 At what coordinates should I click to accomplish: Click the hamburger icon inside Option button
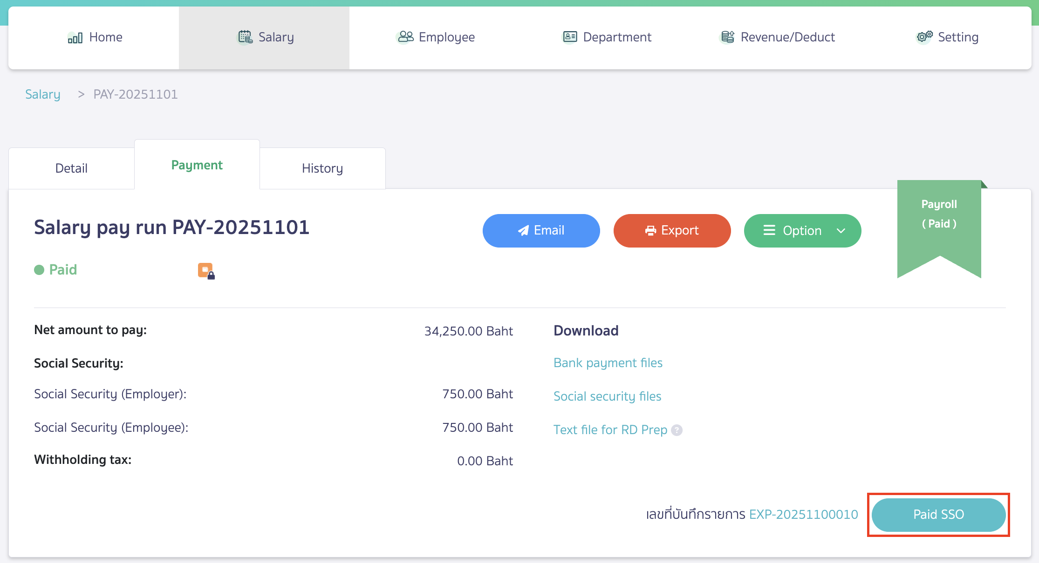coord(769,230)
